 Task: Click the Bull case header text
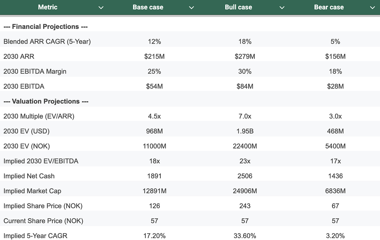point(238,7)
